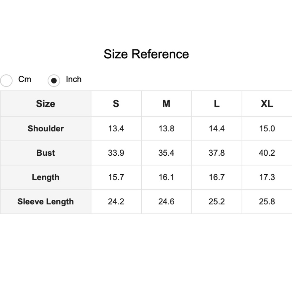292x292 pixels.
Task: Click the Shoulder row label
Action: tap(46, 128)
